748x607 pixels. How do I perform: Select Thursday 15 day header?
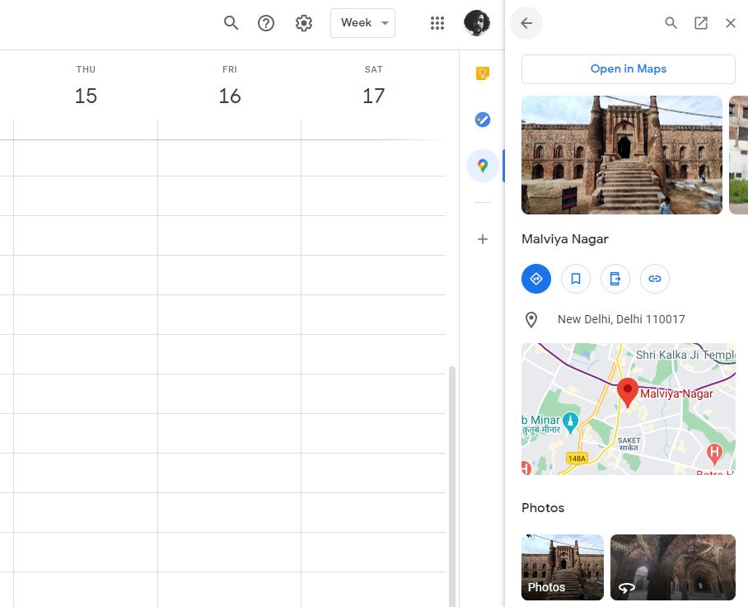(86, 86)
